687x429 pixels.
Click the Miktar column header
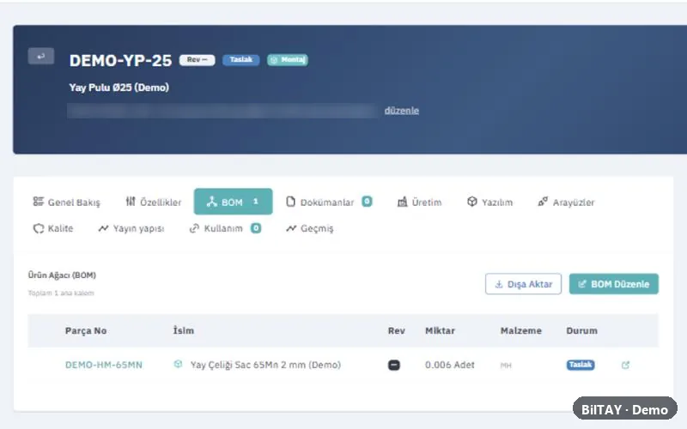click(x=440, y=330)
